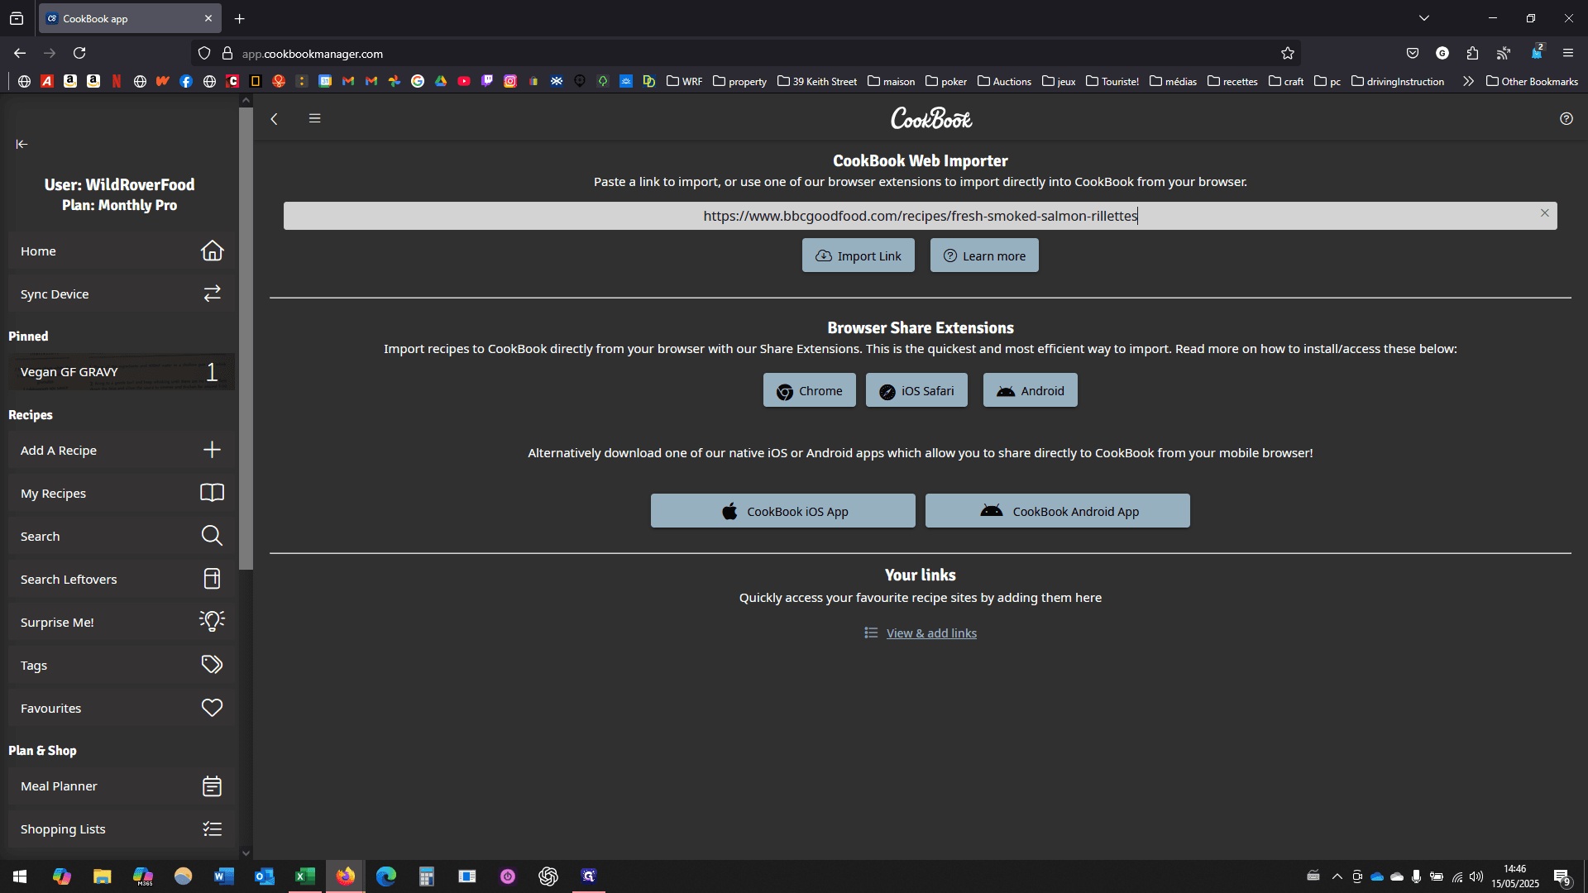Click into the recipe URL input field
1588x893 pixels.
click(920, 216)
